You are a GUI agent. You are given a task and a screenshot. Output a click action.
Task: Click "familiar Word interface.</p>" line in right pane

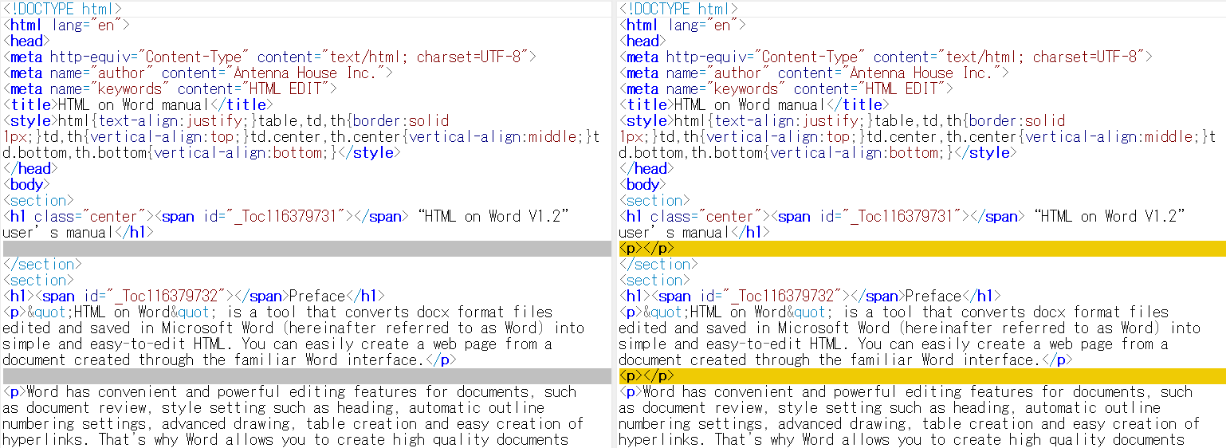845,360
